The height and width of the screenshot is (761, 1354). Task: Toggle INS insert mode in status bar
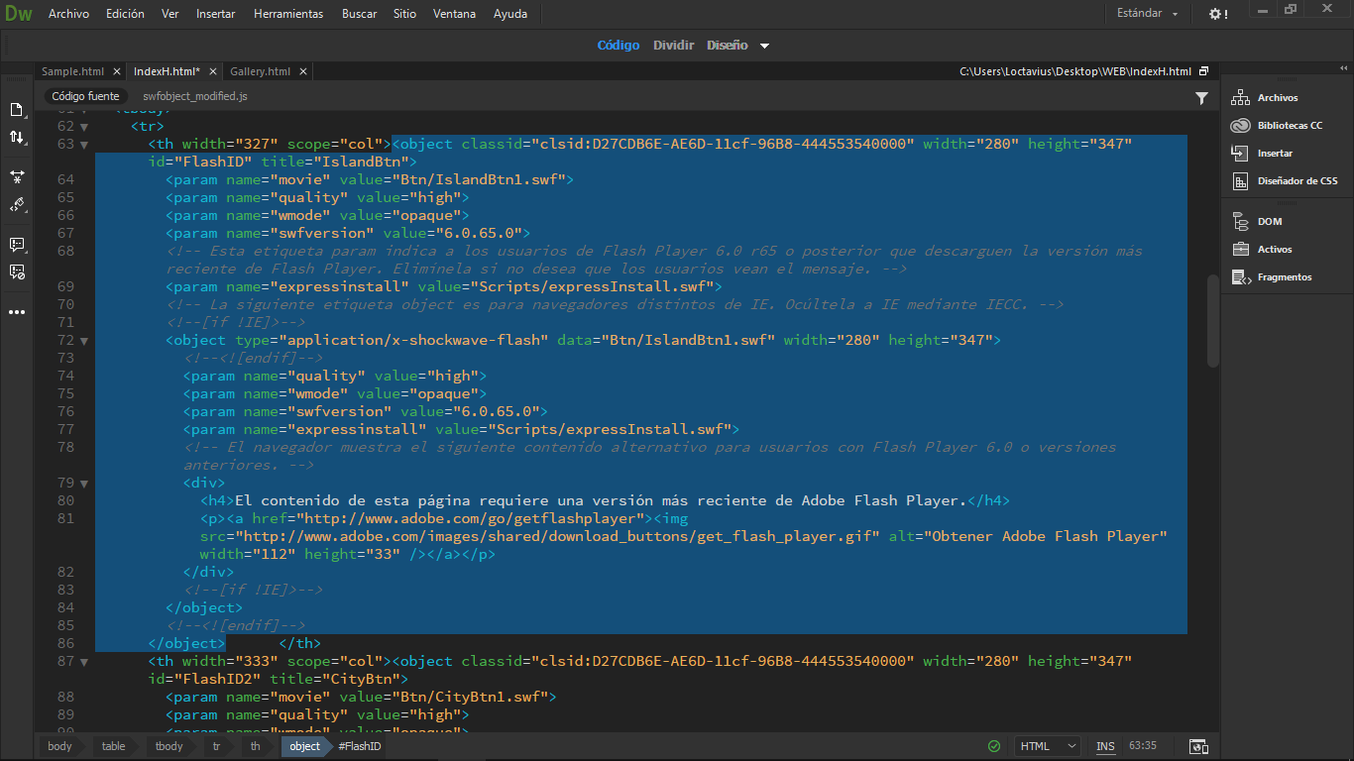pyautogui.click(x=1105, y=746)
